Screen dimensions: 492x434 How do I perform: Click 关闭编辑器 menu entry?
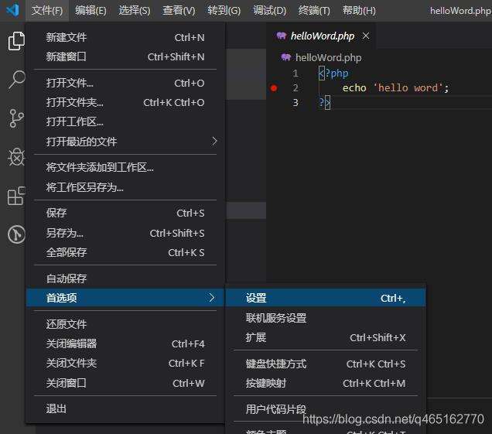(125, 343)
